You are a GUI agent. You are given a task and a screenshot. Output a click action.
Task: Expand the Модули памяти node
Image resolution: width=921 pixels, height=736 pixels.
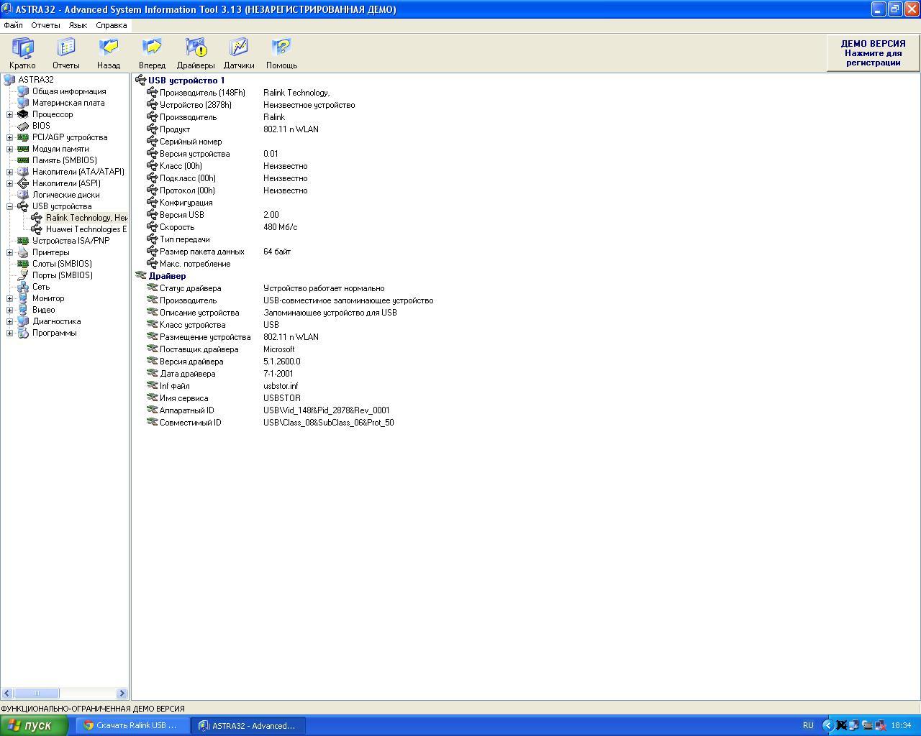coord(9,149)
